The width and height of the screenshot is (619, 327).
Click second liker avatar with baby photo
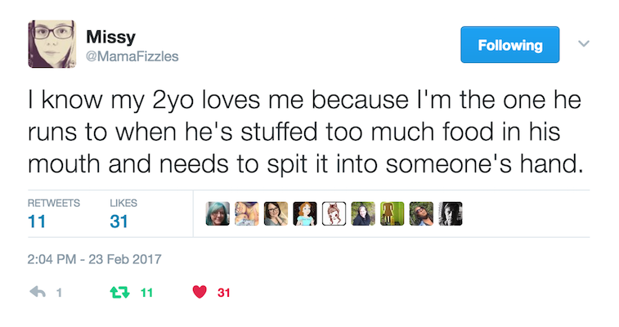click(x=247, y=214)
